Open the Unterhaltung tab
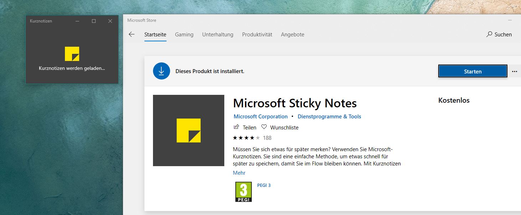This screenshot has width=521, height=215. (x=218, y=35)
